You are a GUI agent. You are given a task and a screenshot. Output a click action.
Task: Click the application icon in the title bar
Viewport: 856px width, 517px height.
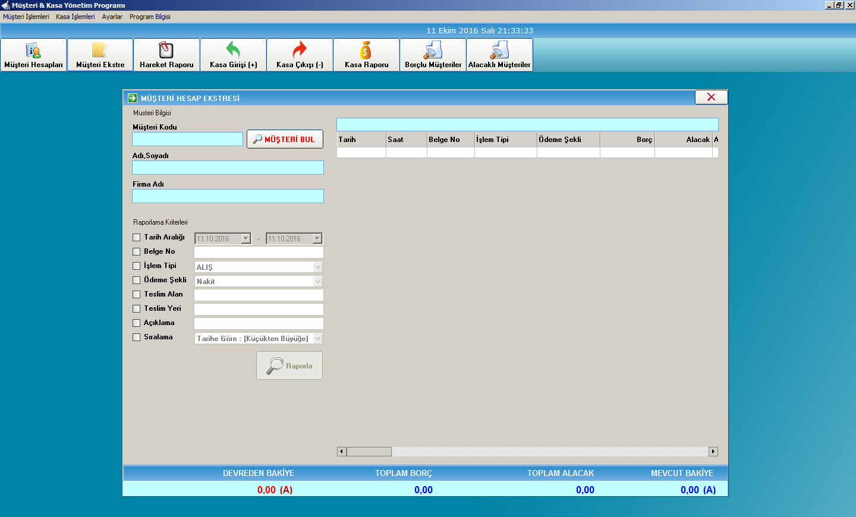pyautogui.click(x=5, y=5)
